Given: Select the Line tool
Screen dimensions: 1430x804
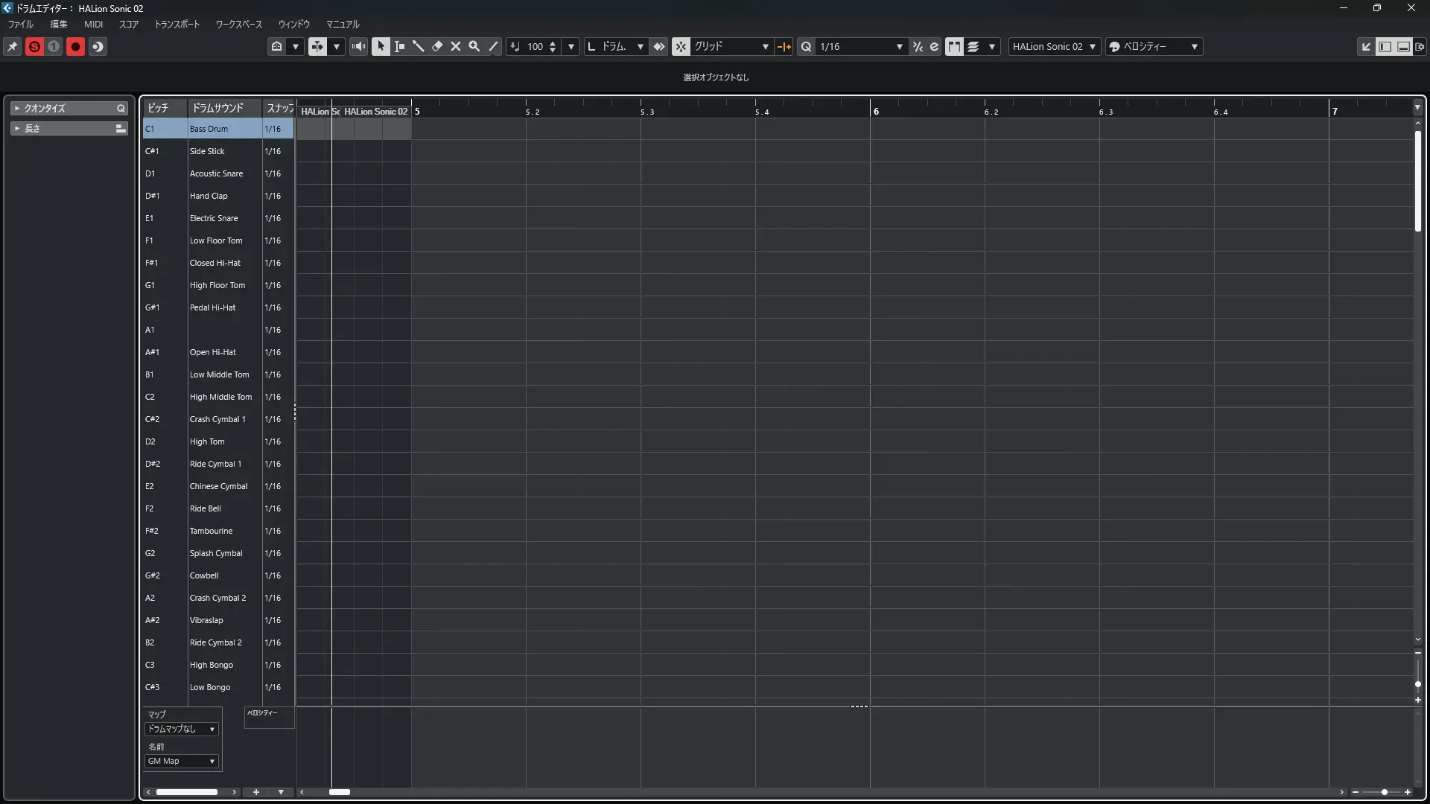Looking at the screenshot, I should 493,46.
